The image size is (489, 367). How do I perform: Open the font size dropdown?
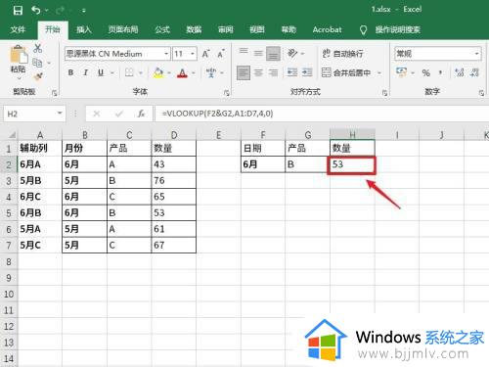click(x=193, y=54)
